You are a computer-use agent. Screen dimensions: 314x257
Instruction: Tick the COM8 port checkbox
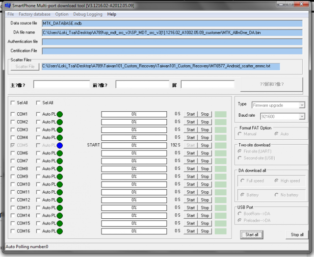[x=13, y=169]
